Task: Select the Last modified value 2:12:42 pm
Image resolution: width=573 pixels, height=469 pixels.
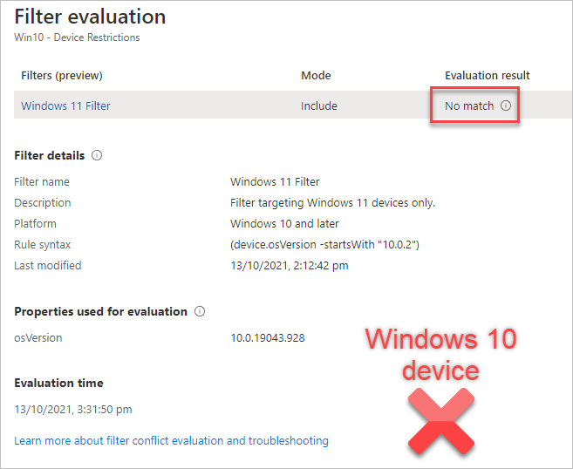Action: pyautogui.click(x=289, y=265)
